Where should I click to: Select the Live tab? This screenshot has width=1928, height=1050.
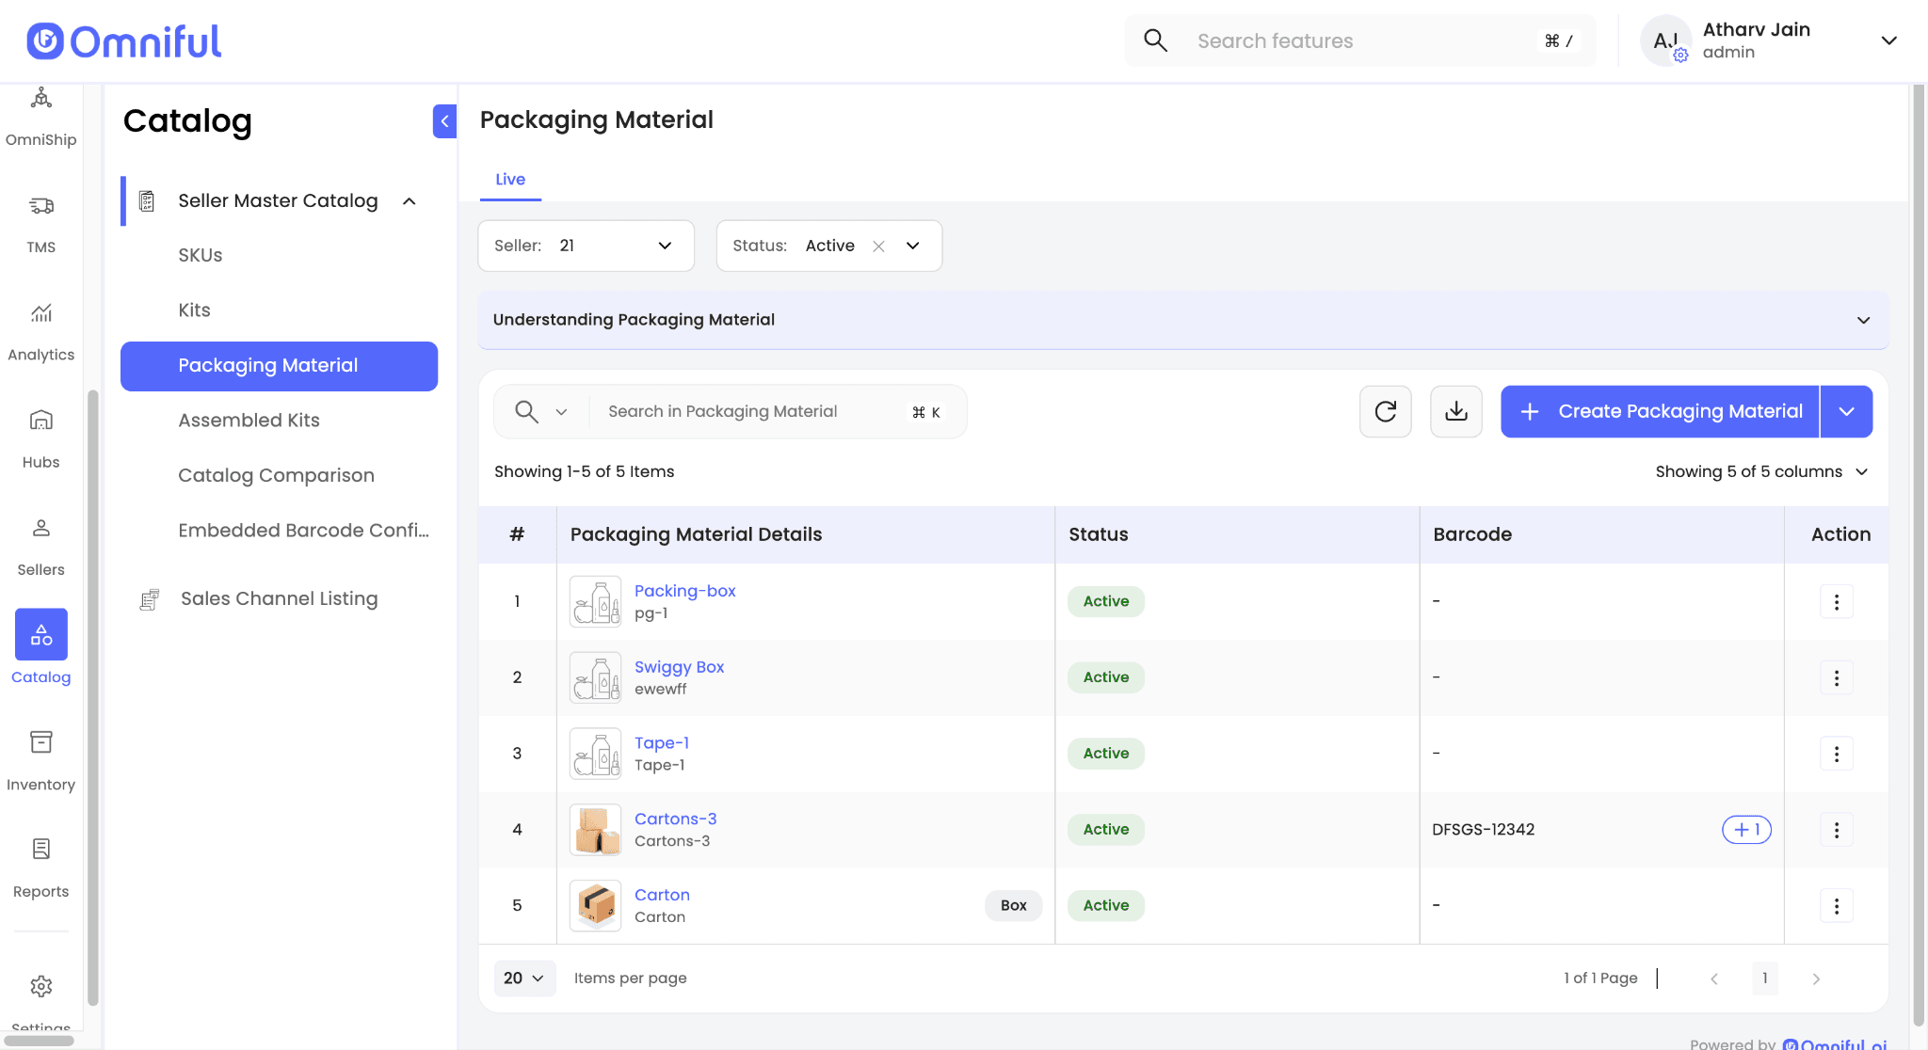(510, 179)
